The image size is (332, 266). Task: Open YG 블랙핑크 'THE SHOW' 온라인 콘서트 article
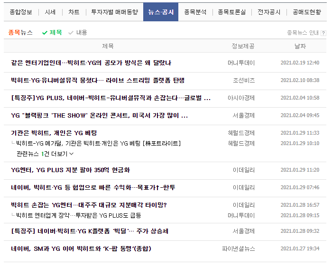pos(99,116)
